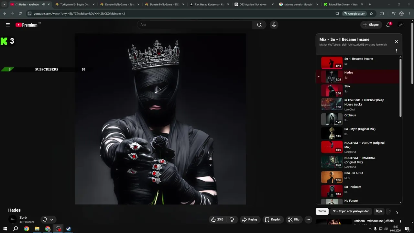Open YouTube notifications bell
This screenshot has height=233, width=414.
[x=388, y=25]
